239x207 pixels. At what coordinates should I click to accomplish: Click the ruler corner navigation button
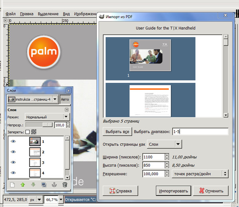pyautogui.click(x=6, y=20)
